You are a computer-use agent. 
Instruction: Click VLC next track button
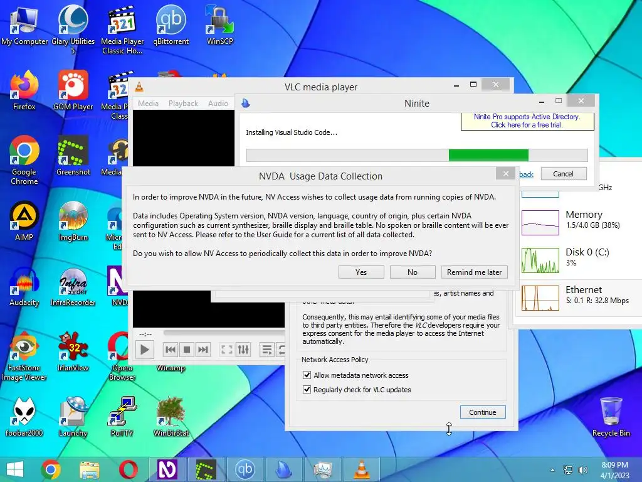(x=203, y=350)
